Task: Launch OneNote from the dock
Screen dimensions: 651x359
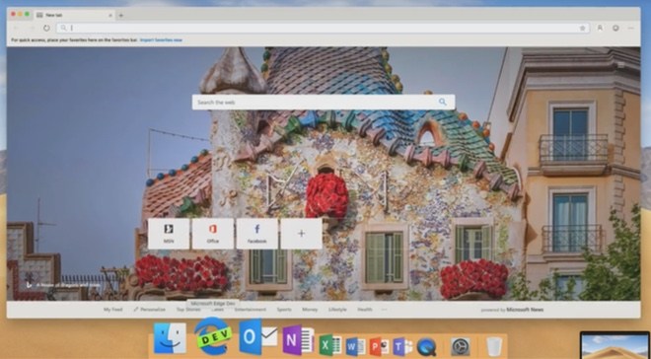Action: click(x=298, y=340)
